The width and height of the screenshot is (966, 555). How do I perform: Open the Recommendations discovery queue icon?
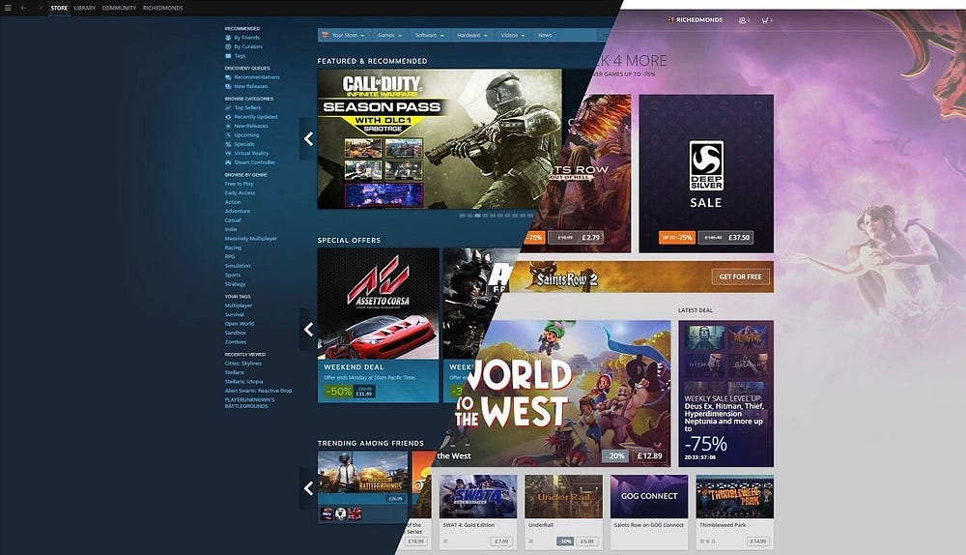pos(228,77)
